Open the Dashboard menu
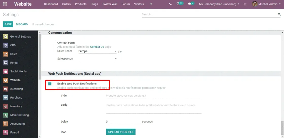The image size is (284, 138). coord(51,4)
